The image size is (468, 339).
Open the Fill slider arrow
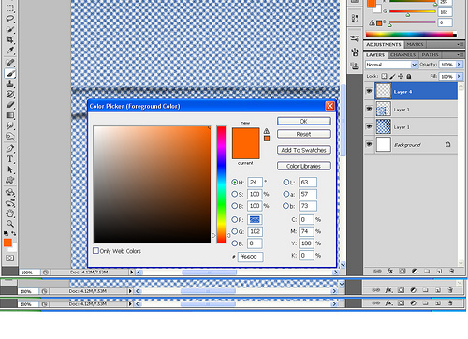click(x=459, y=76)
